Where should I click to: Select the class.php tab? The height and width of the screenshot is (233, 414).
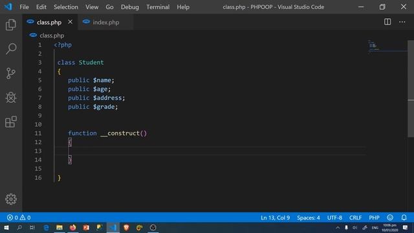49,22
